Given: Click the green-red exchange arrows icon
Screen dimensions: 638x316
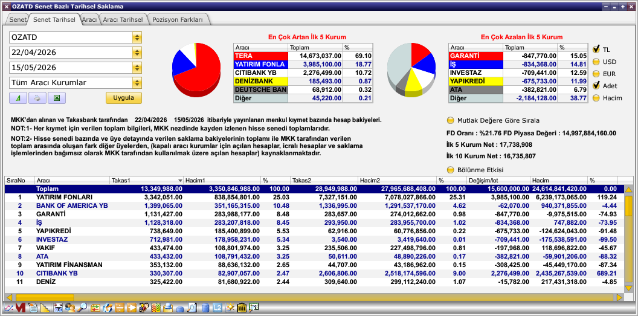Looking at the screenshot, I should (x=95, y=308).
